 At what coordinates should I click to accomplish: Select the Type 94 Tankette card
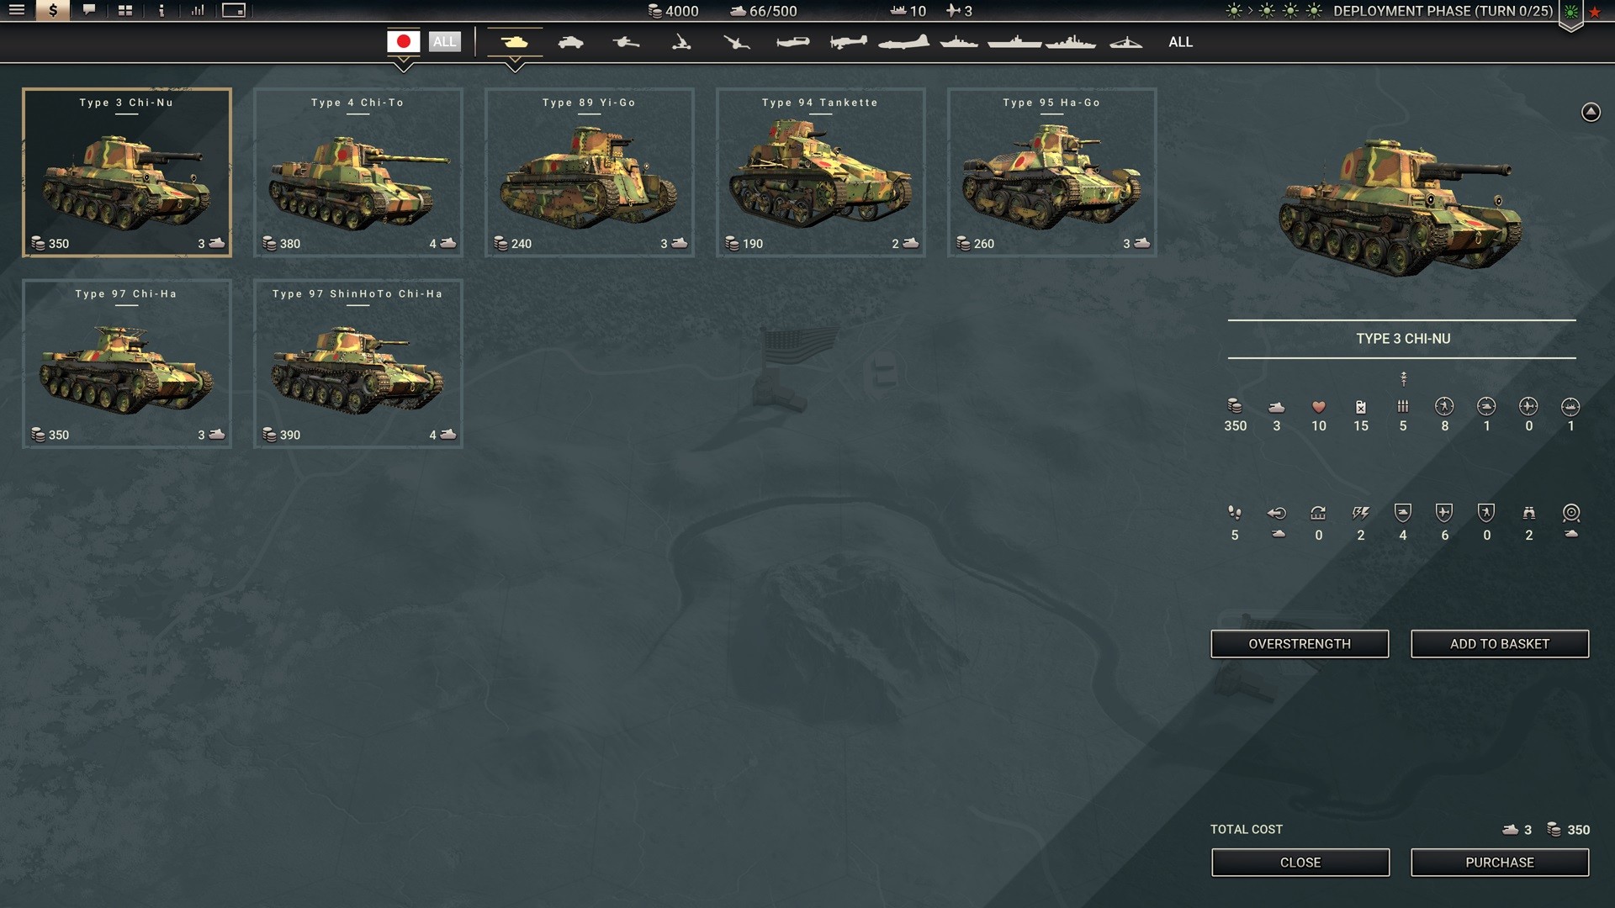(x=820, y=172)
